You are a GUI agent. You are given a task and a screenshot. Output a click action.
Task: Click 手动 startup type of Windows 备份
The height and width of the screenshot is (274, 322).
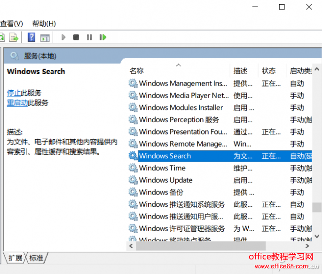[x=297, y=192]
